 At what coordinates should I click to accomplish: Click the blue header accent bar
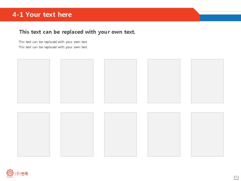click(220, 18)
